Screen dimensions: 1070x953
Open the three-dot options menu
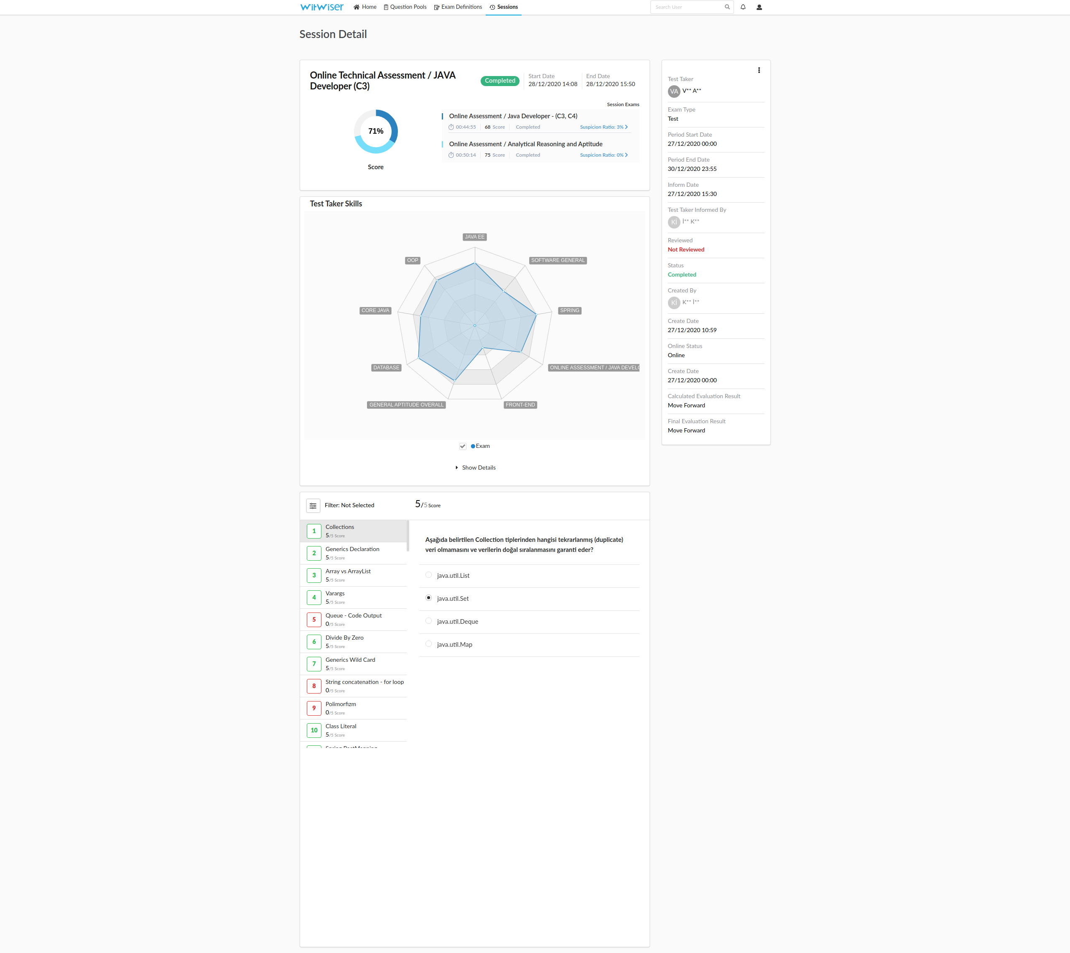click(x=759, y=70)
